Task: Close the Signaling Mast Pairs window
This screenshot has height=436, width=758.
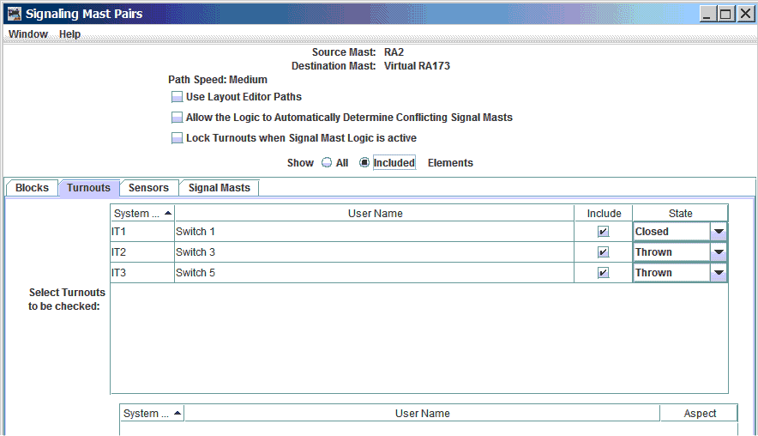Action: 745,14
